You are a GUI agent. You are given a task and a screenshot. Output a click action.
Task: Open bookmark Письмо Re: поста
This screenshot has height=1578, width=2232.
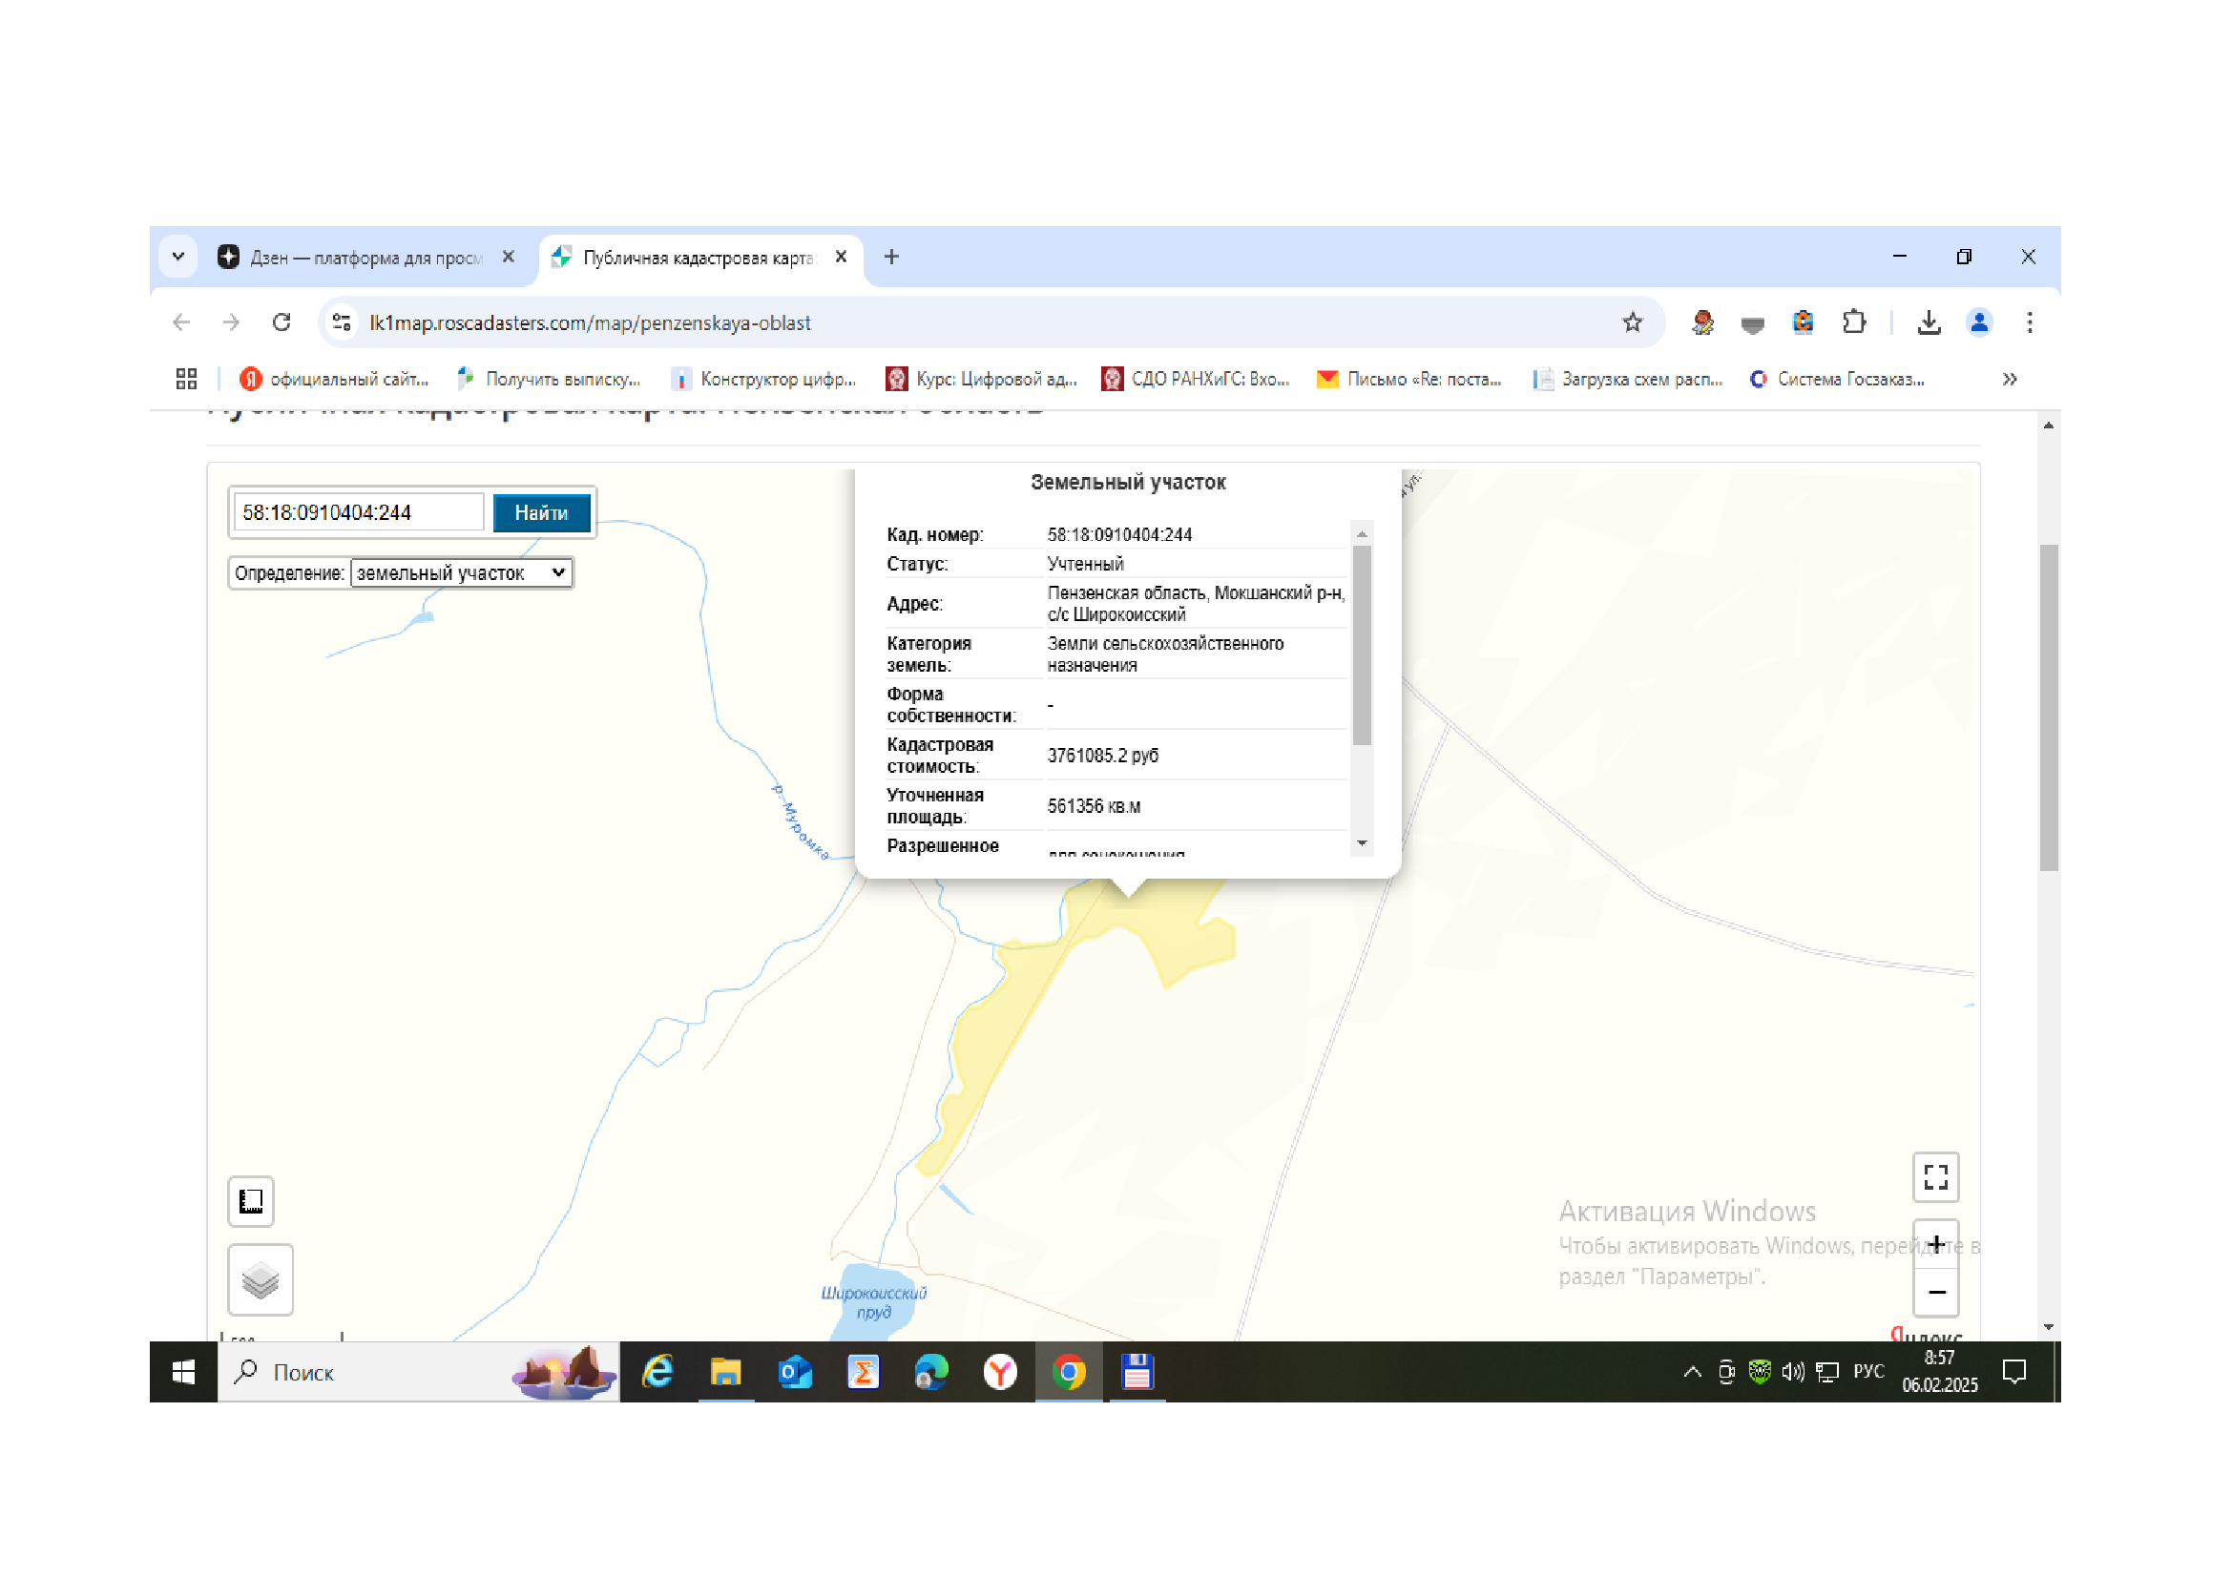(1409, 379)
